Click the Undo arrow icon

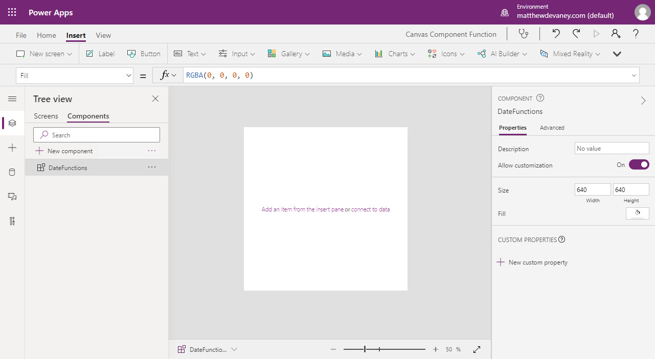[556, 34]
